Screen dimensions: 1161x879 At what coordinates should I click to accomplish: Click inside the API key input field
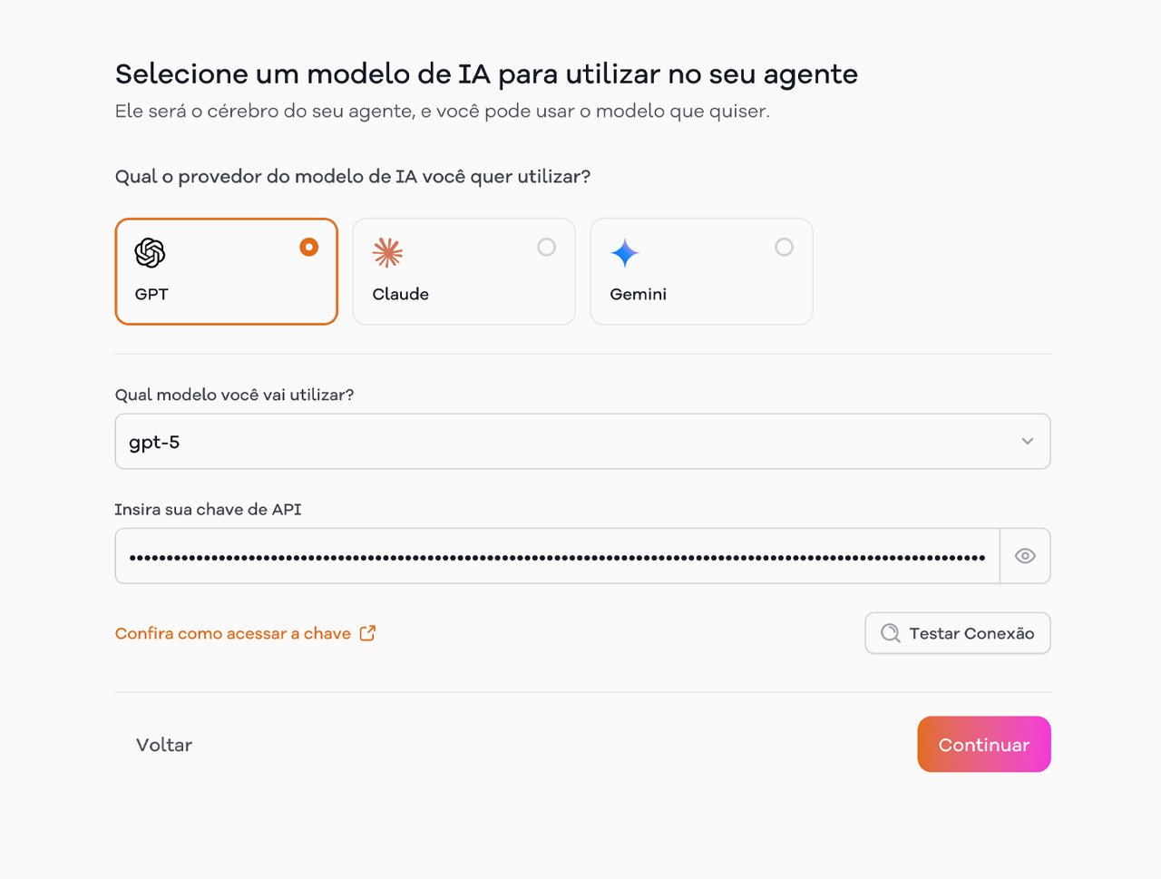pyautogui.click(x=544, y=555)
